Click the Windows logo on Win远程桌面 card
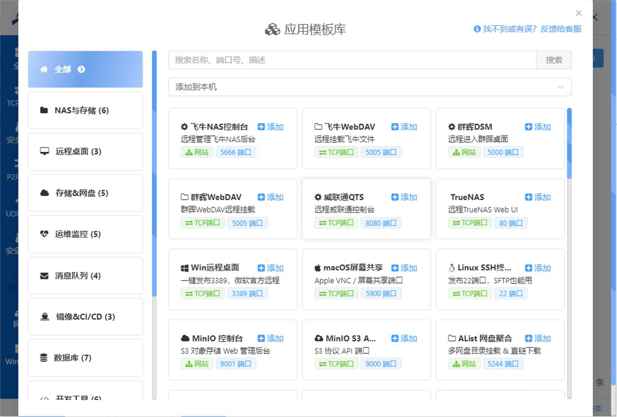The width and height of the screenshot is (617, 417). [x=185, y=268]
